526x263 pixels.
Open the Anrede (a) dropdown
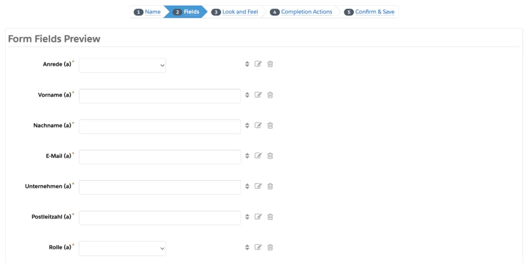point(122,65)
